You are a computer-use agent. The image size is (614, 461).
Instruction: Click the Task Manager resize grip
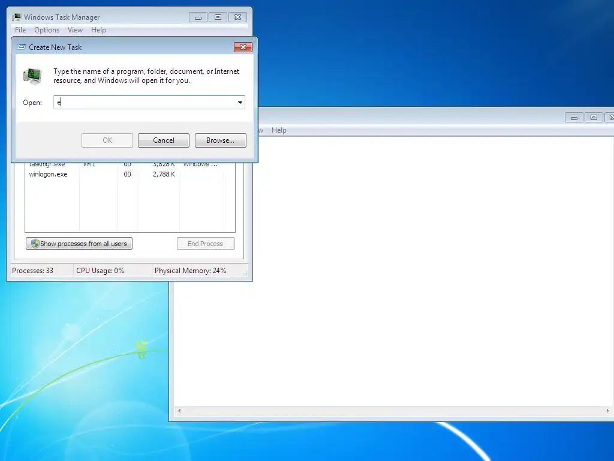(x=245, y=274)
